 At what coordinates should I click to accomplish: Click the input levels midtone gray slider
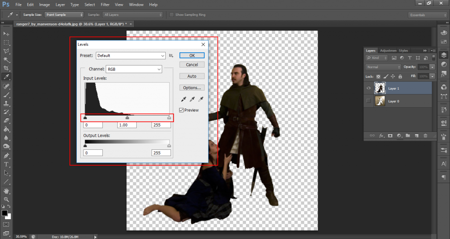pos(127,118)
